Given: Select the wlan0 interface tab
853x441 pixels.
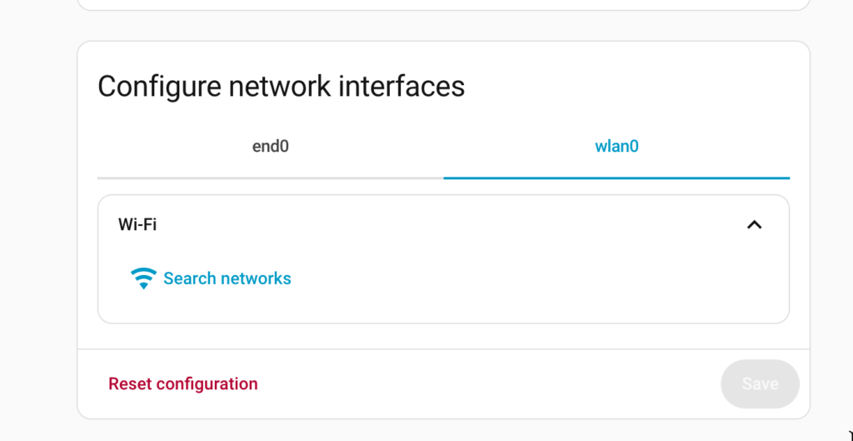Looking at the screenshot, I should pyautogui.click(x=616, y=147).
